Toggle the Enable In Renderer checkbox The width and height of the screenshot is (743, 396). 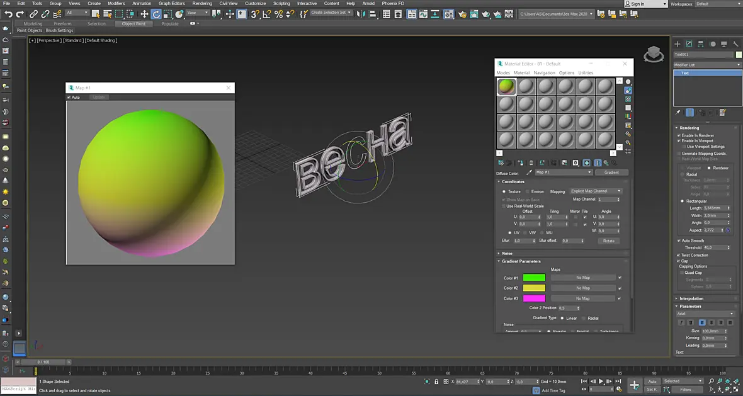point(679,135)
